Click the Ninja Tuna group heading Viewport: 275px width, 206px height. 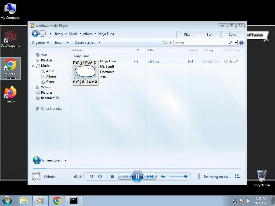pos(82,56)
